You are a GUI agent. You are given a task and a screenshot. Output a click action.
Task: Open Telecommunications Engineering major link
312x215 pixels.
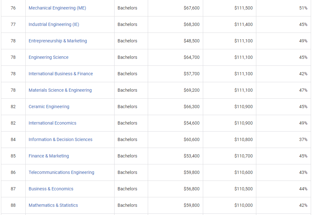[x=61, y=172]
